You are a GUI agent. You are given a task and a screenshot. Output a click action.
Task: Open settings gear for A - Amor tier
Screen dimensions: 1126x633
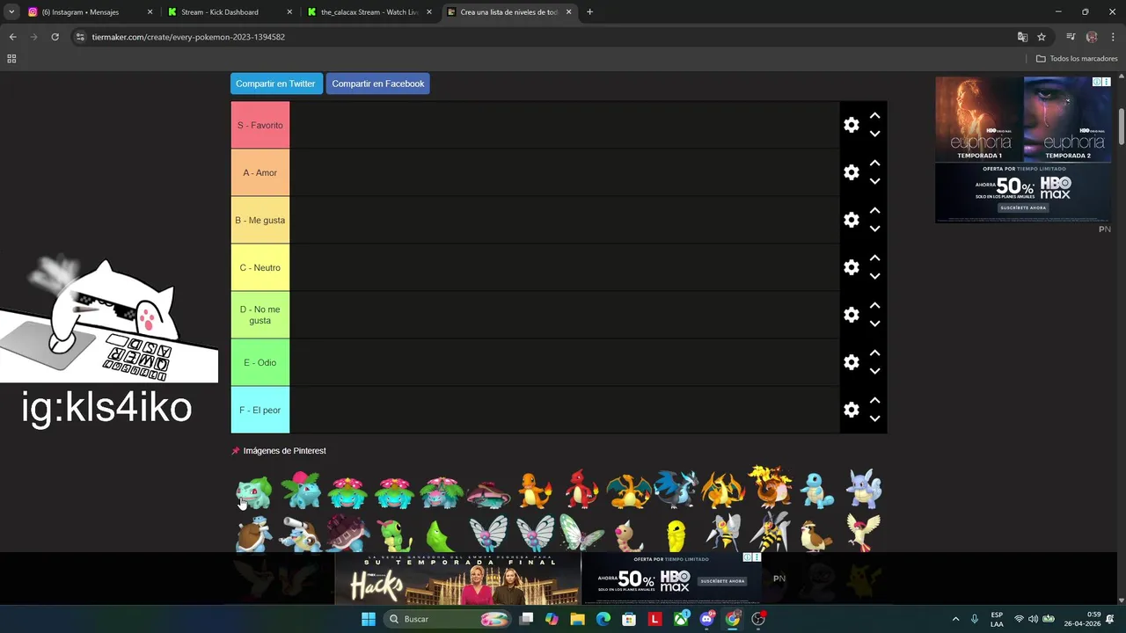[x=851, y=172]
